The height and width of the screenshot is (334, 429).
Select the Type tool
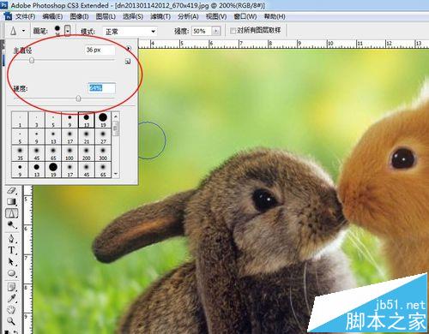coord(12,250)
